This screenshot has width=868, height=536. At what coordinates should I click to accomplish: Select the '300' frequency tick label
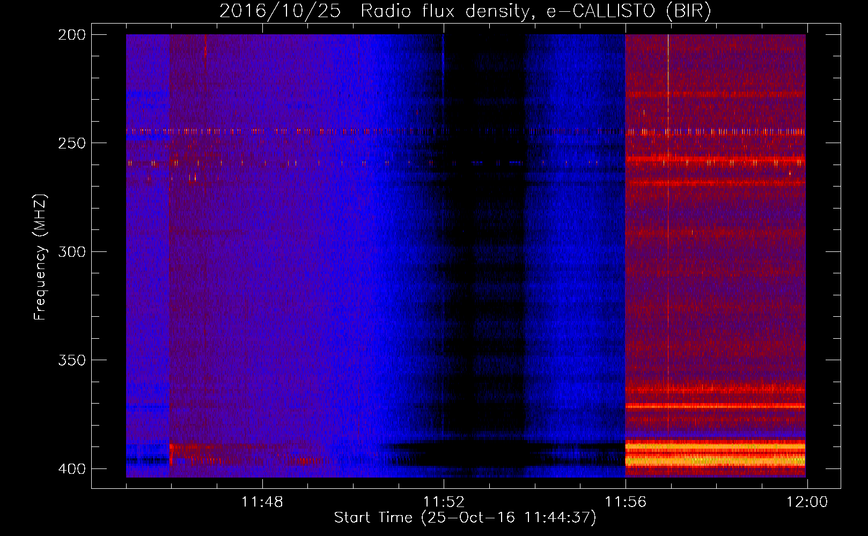click(72, 251)
